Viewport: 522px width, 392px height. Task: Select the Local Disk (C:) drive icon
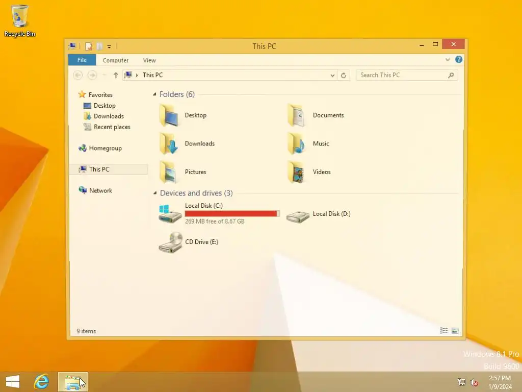coord(170,214)
